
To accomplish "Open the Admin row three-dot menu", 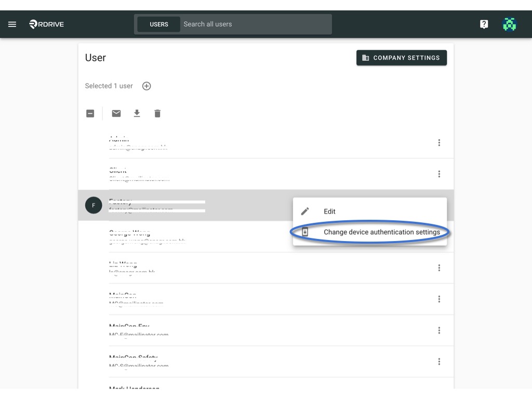I will [439, 142].
